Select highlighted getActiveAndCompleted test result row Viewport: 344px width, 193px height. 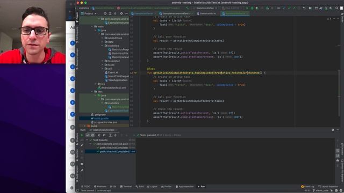click(x=110, y=151)
